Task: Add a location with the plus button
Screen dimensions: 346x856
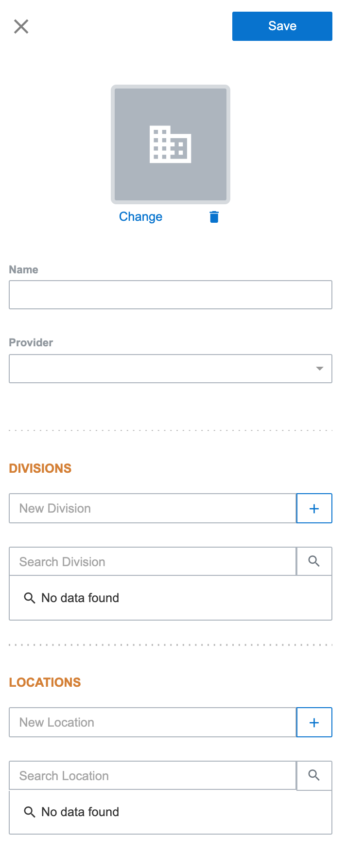Action: pyautogui.click(x=314, y=722)
